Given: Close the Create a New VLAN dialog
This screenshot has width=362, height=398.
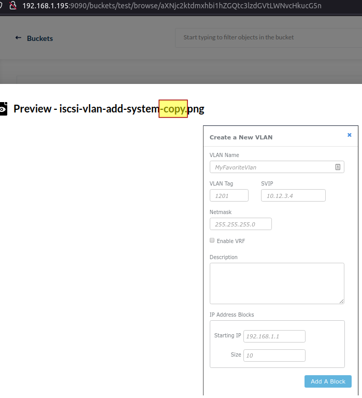Looking at the screenshot, I should point(350,135).
